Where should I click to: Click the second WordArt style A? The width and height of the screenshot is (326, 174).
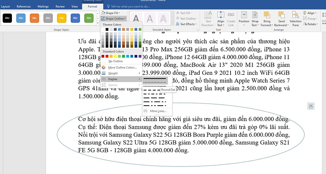pos(150,18)
